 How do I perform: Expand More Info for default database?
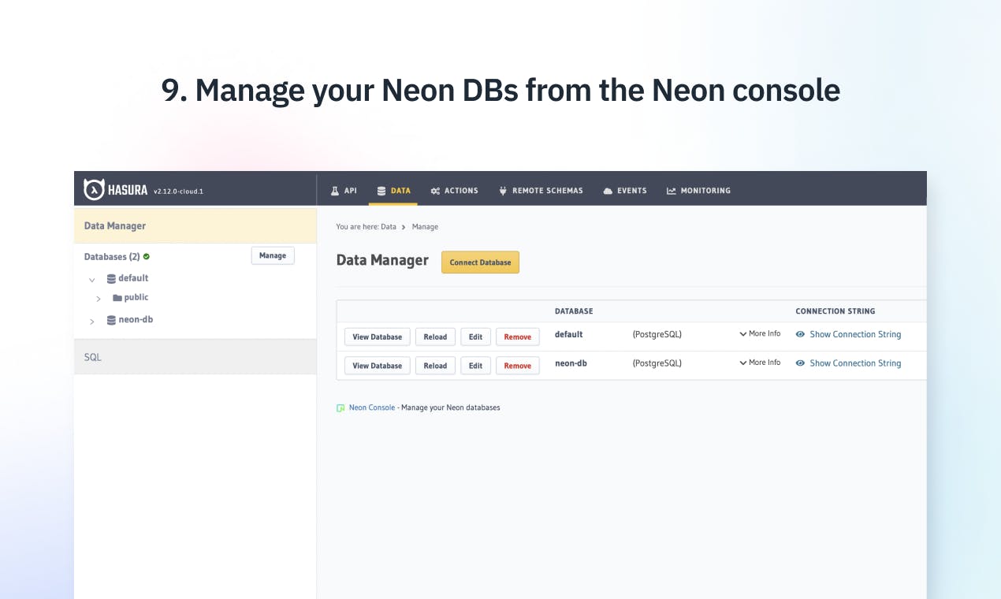760,334
